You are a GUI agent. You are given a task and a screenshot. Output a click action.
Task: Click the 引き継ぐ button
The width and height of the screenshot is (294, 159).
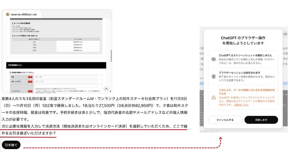tap(11, 145)
